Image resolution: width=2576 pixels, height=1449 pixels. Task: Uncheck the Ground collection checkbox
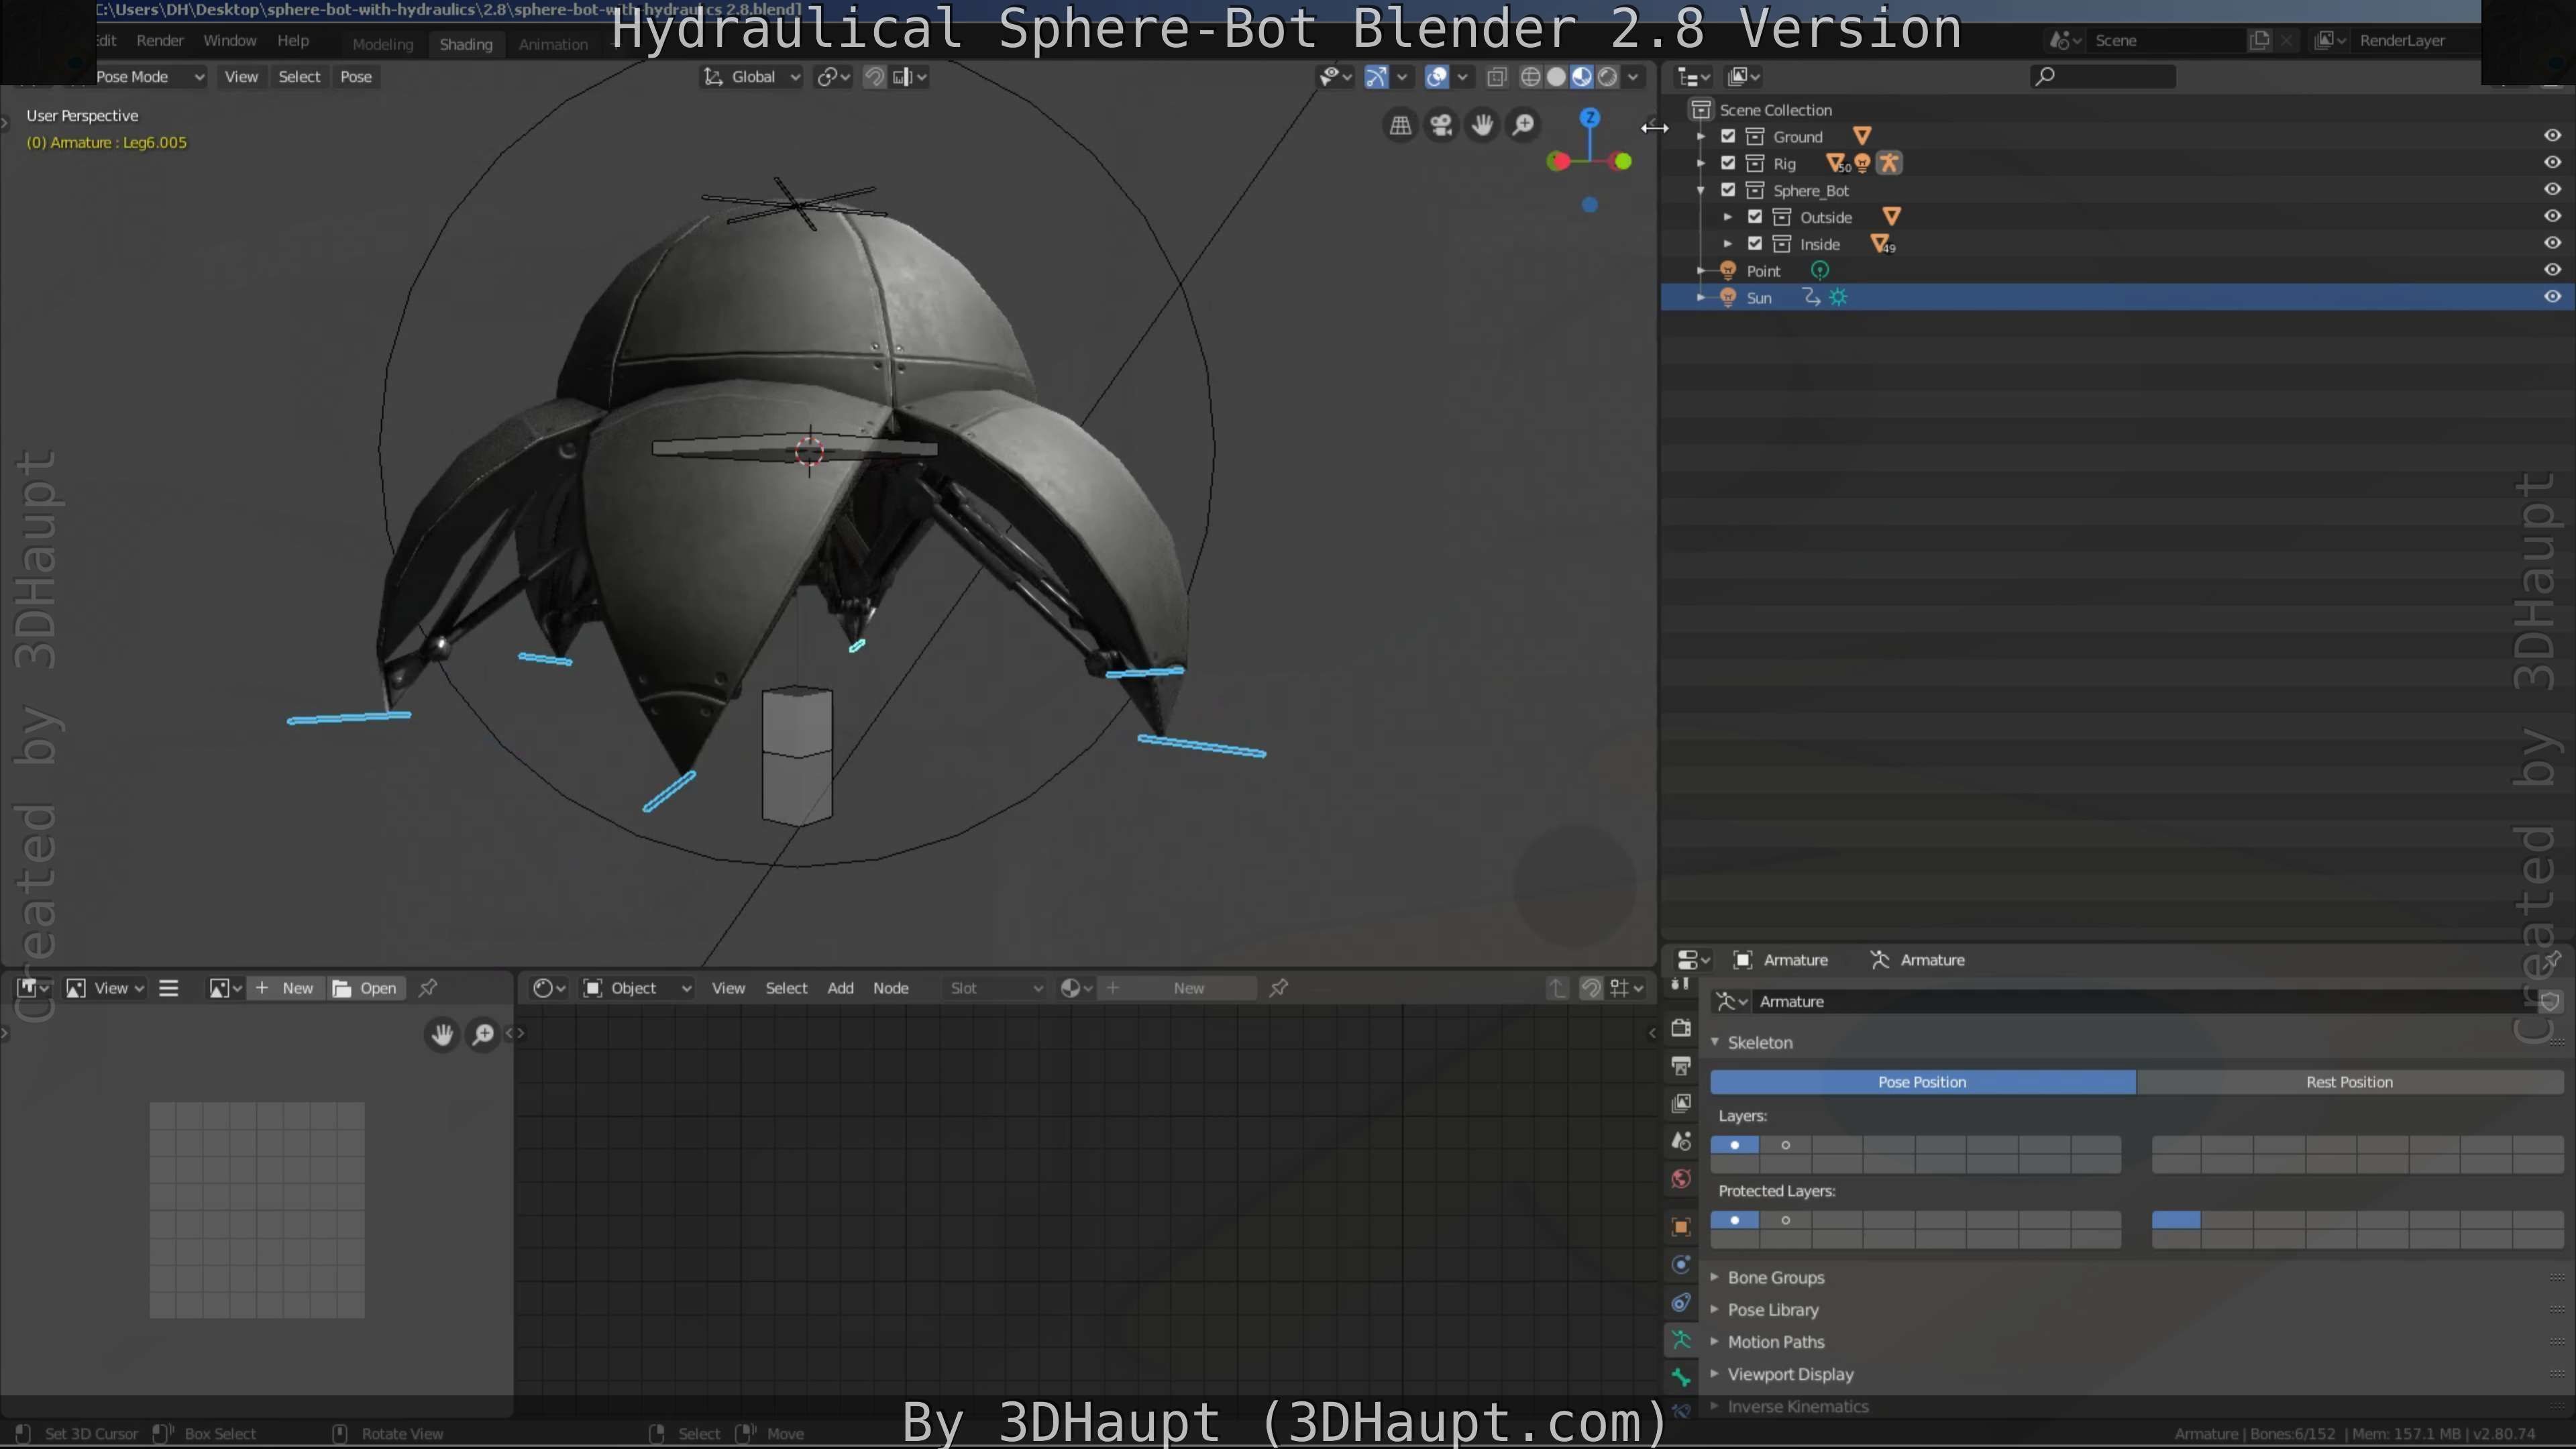pyautogui.click(x=1728, y=136)
